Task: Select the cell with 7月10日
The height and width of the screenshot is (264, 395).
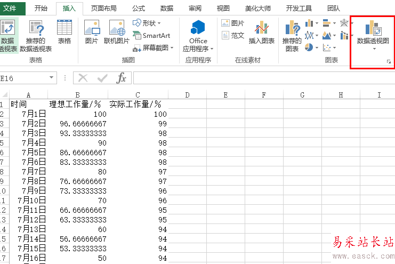Action: [x=28, y=200]
